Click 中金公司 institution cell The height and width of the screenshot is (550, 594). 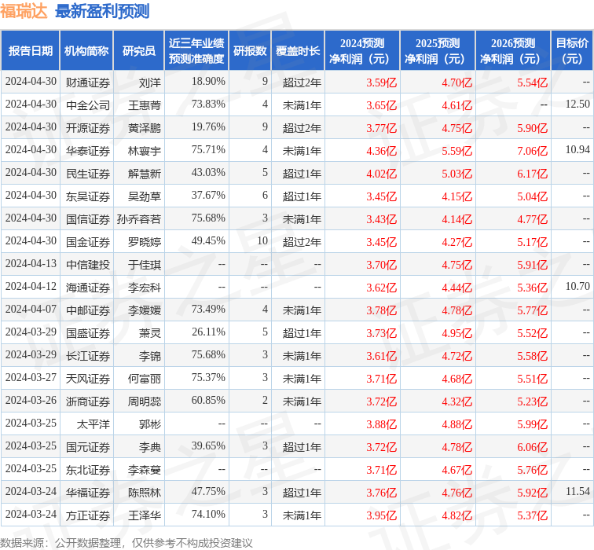88,105
